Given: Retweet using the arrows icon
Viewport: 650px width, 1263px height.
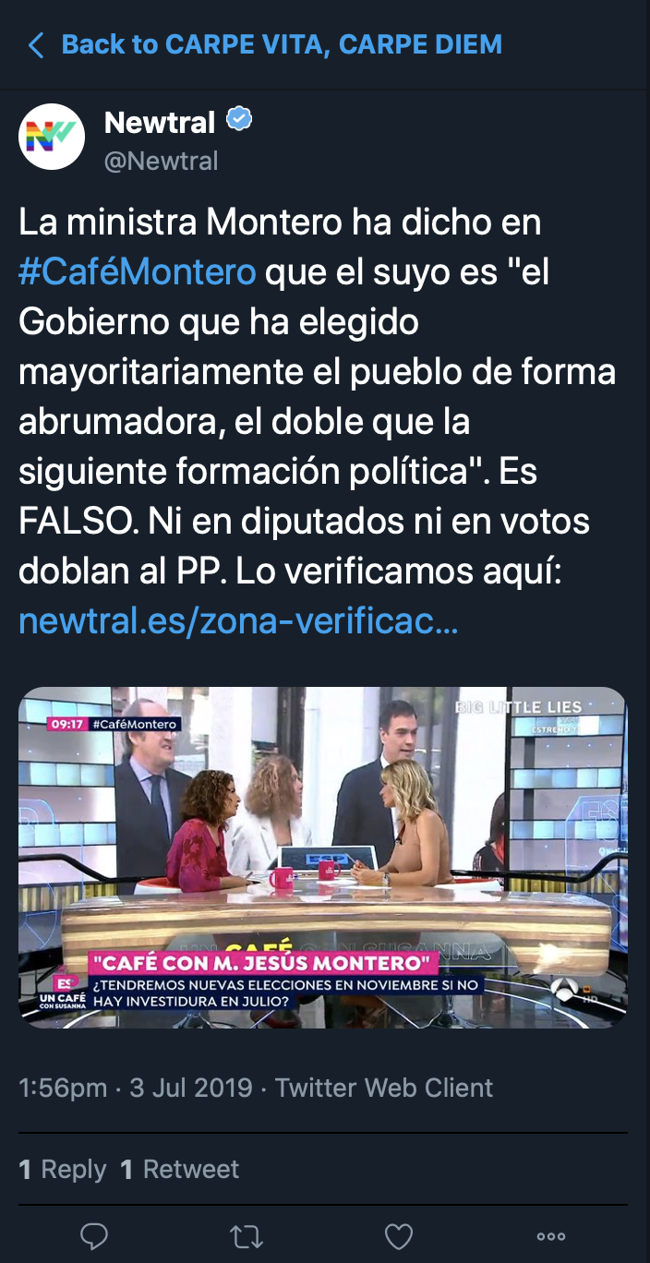Looking at the screenshot, I should coord(247,1235).
